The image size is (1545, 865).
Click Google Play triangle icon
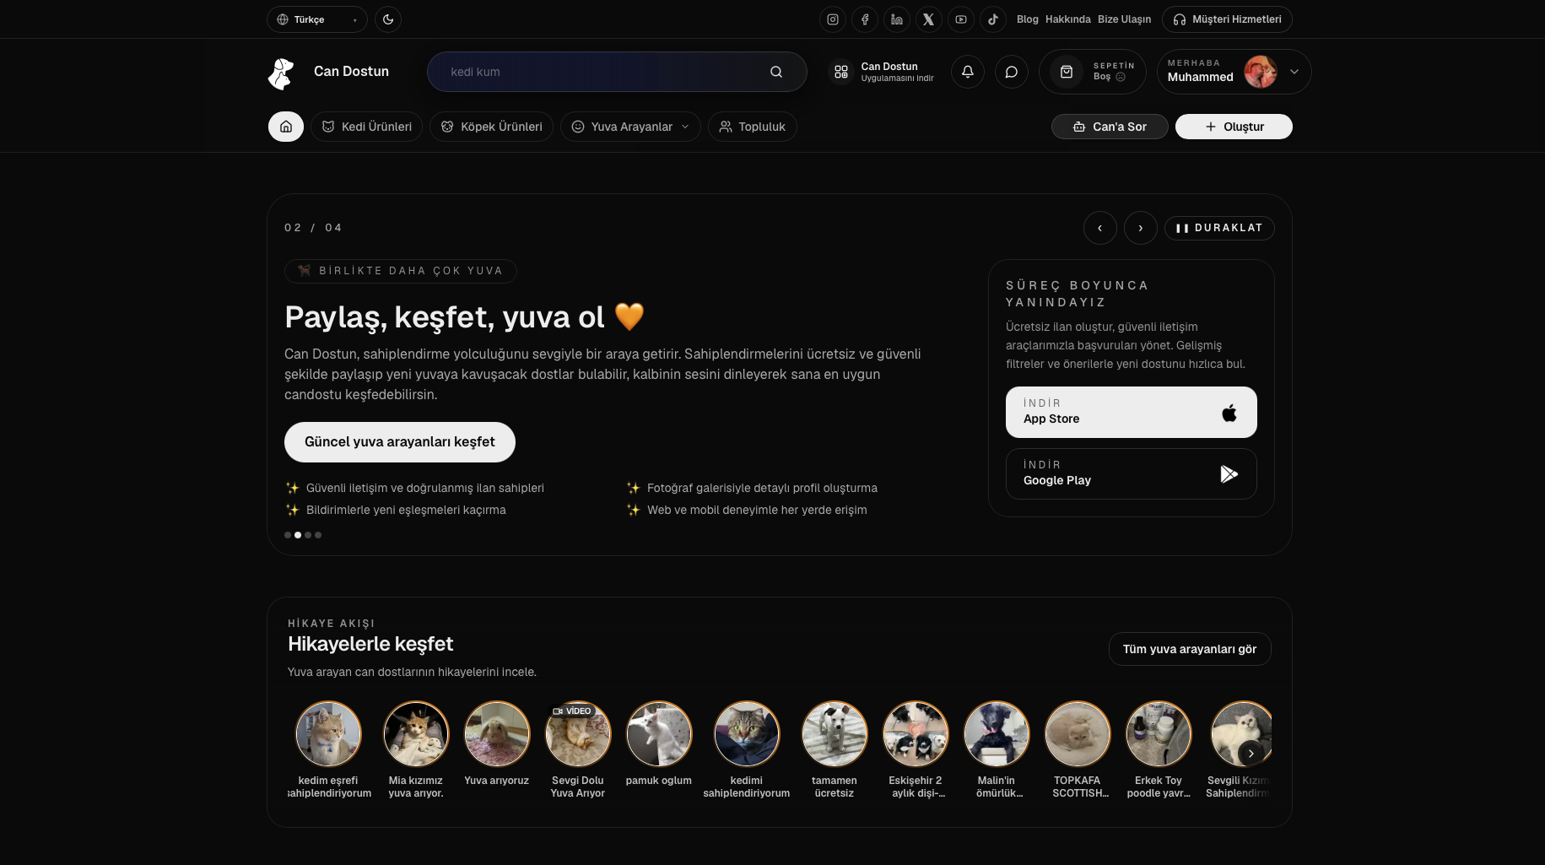[x=1229, y=474]
